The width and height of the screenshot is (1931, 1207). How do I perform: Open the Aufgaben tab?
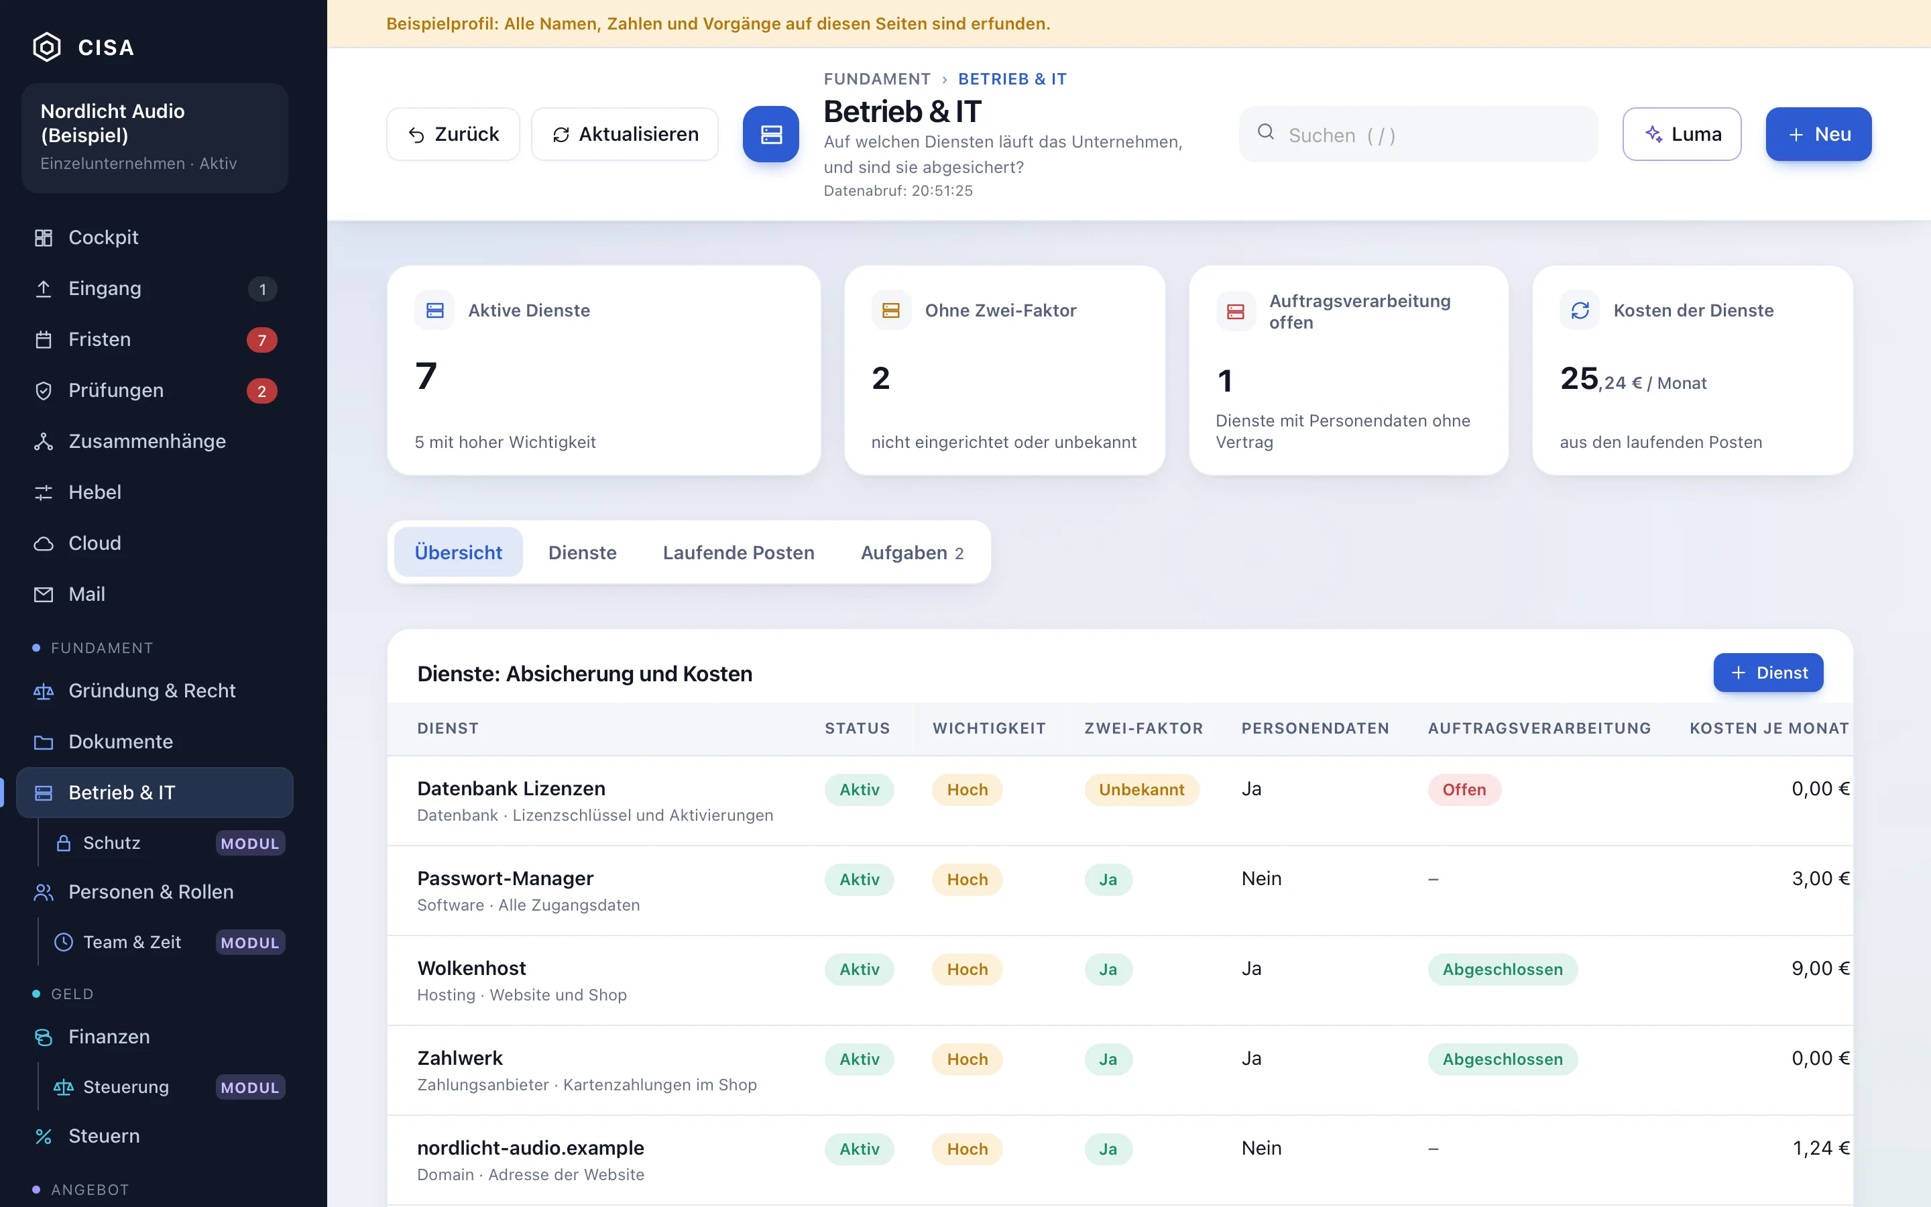[912, 553]
